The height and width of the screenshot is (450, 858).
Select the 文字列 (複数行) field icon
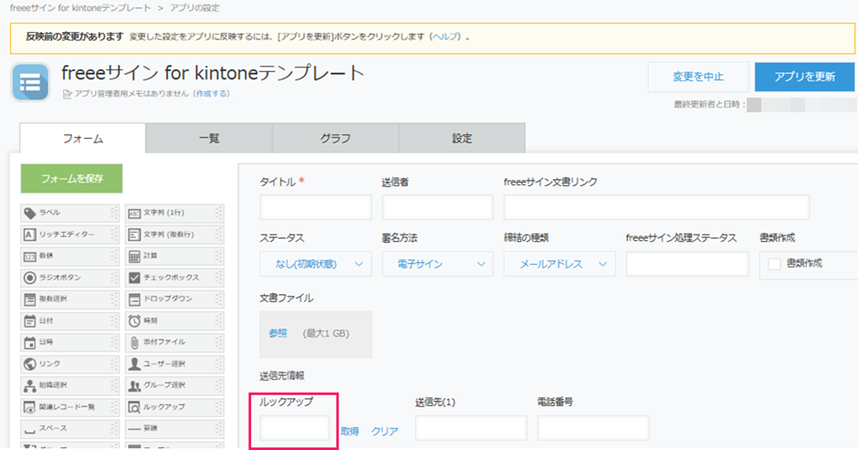(134, 235)
